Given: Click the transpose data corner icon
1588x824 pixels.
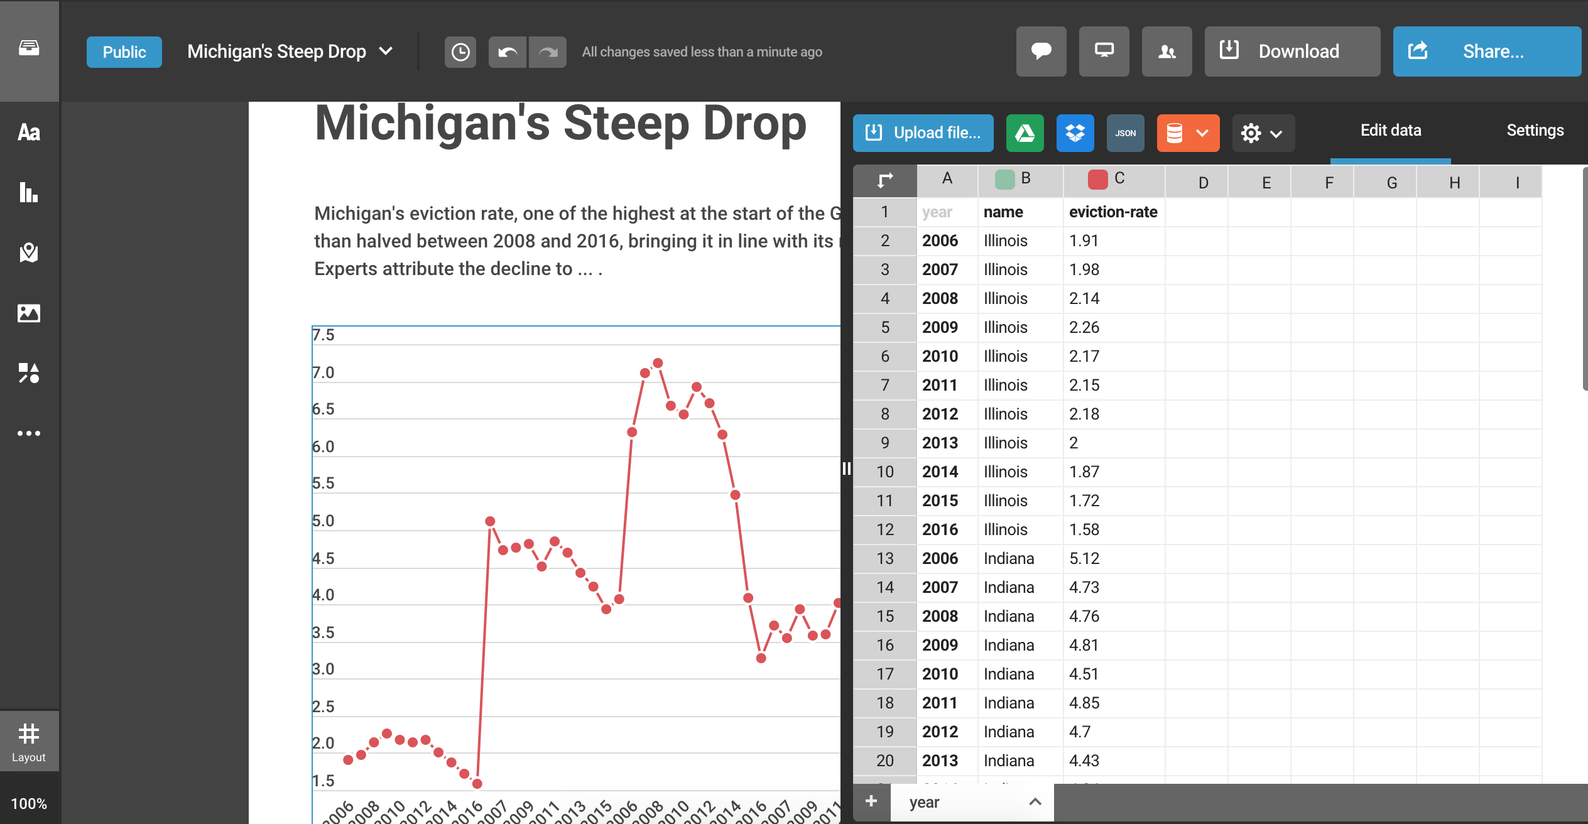Looking at the screenshot, I should pyautogui.click(x=885, y=181).
